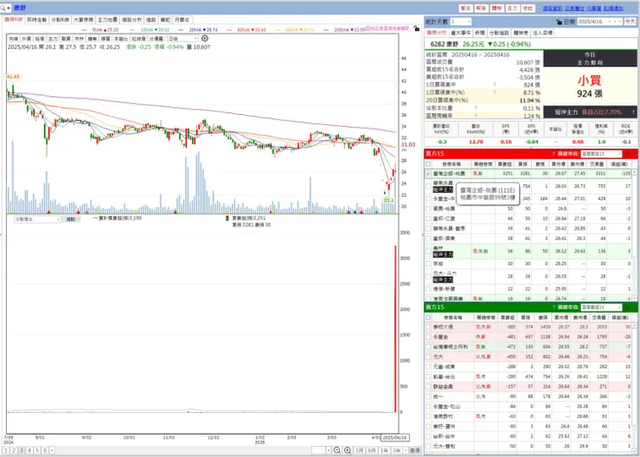Check the 臺灣企銀-桃園 buyer row checkbox
This screenshot has height=457, width=640.
[428, 174]
